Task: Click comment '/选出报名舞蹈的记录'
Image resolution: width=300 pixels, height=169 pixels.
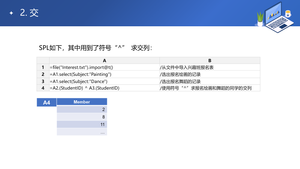Action: coord(210,81)
